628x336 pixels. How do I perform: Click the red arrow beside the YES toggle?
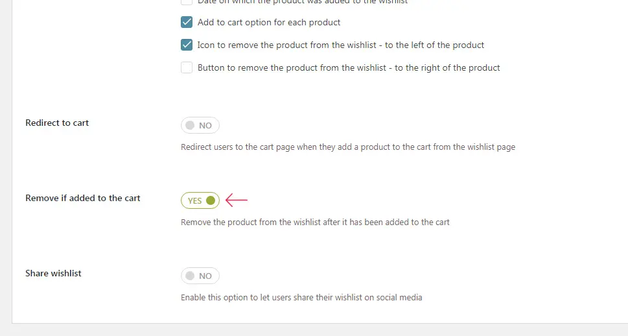pyautogui.click(x=237, y=200)
